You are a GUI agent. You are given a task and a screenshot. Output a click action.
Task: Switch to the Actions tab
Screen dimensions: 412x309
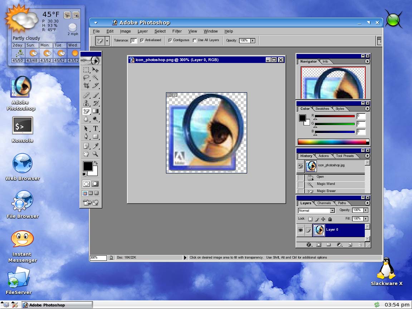tap(323, 156)
